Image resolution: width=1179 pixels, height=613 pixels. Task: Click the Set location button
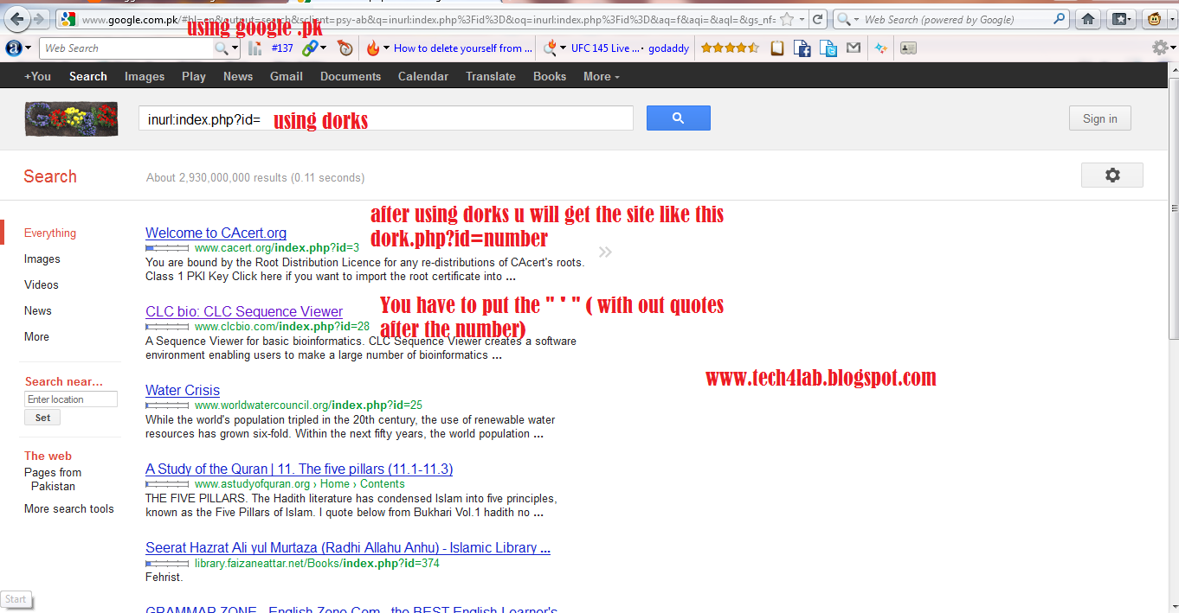42,418
